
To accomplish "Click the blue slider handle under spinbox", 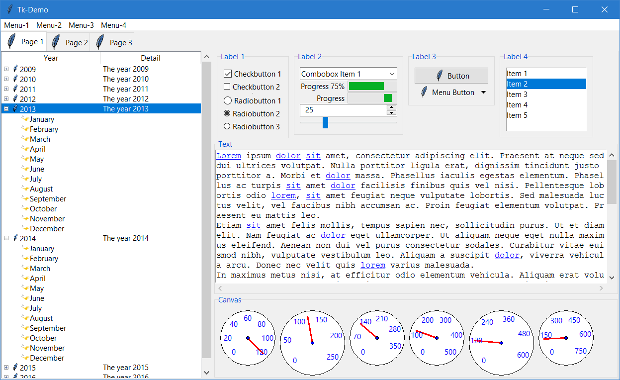I will pos(326,122).
